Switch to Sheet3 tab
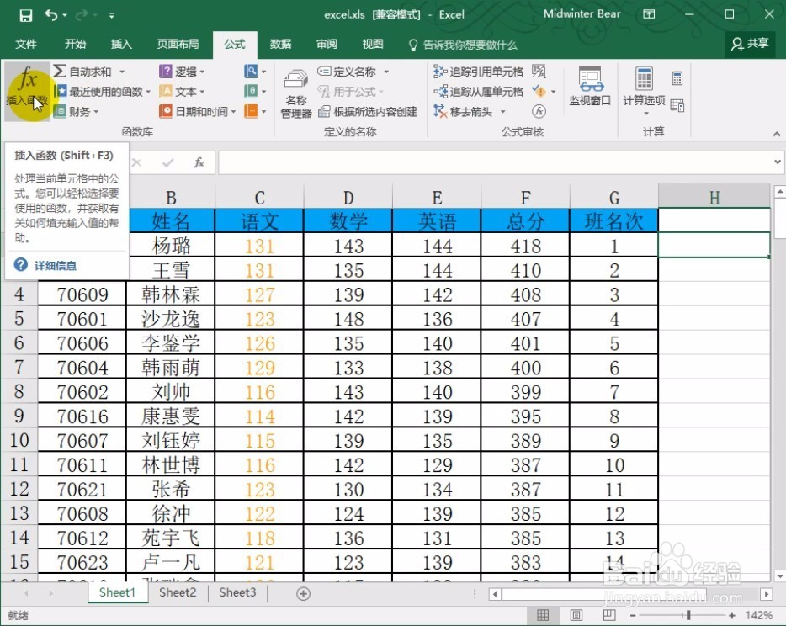The width and height of the screenshot is (786, 626). 237,592
